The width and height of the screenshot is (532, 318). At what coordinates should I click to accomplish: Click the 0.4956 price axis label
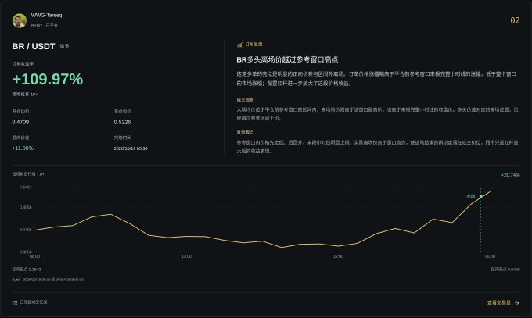coord(26,207)
